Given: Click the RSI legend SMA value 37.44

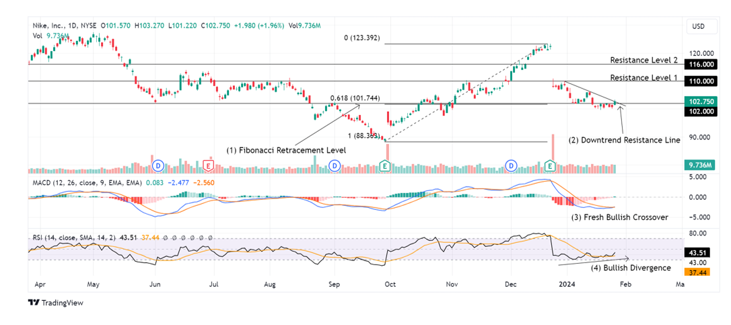Looking at the screenshot, I should [x=151, y=238].
